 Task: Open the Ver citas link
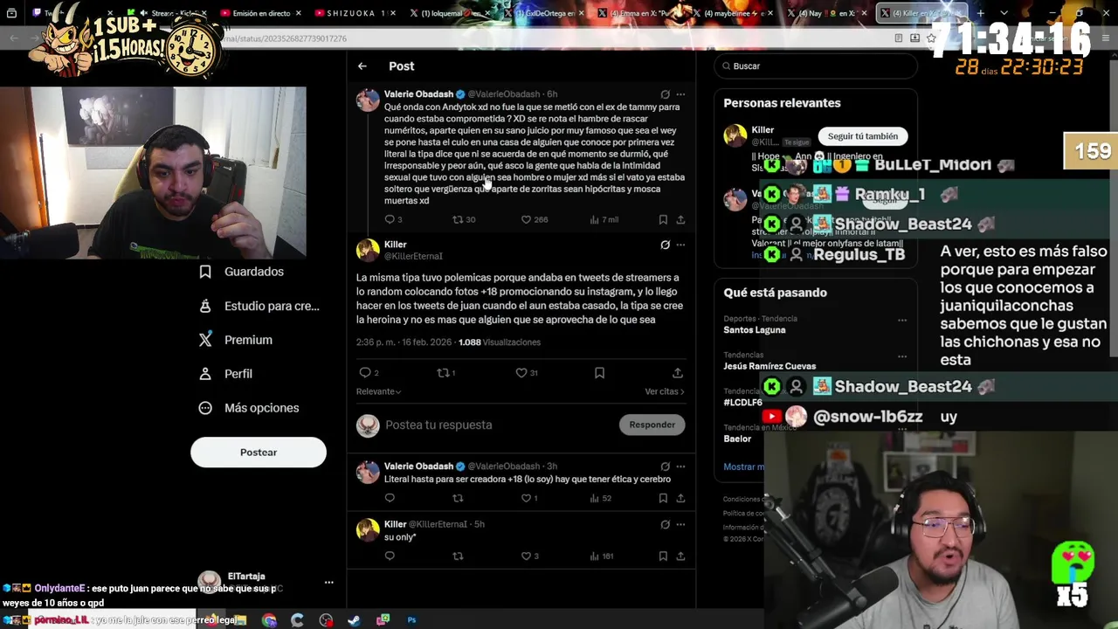pos(664,391)
